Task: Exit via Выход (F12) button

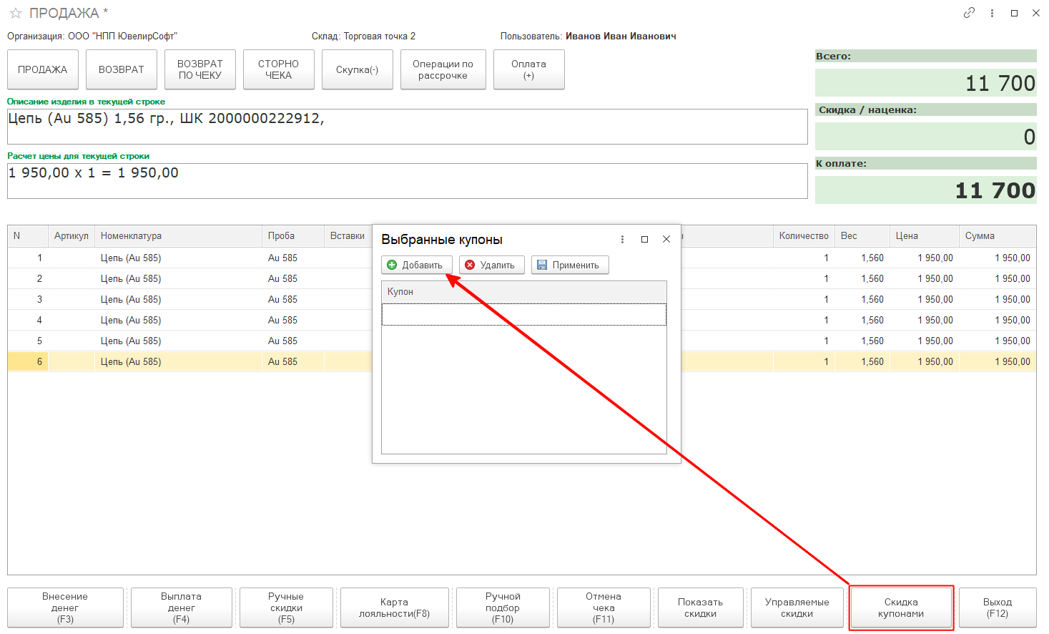Action: (998, 608)
